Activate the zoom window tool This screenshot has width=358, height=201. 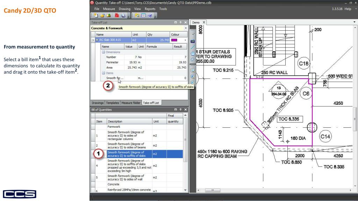(193, 70)
